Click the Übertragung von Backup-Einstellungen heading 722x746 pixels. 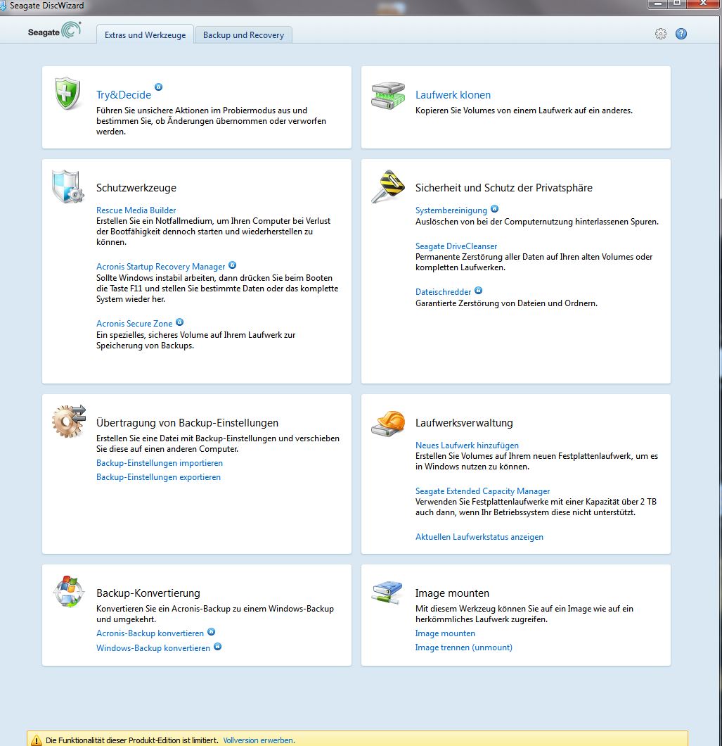187,422
